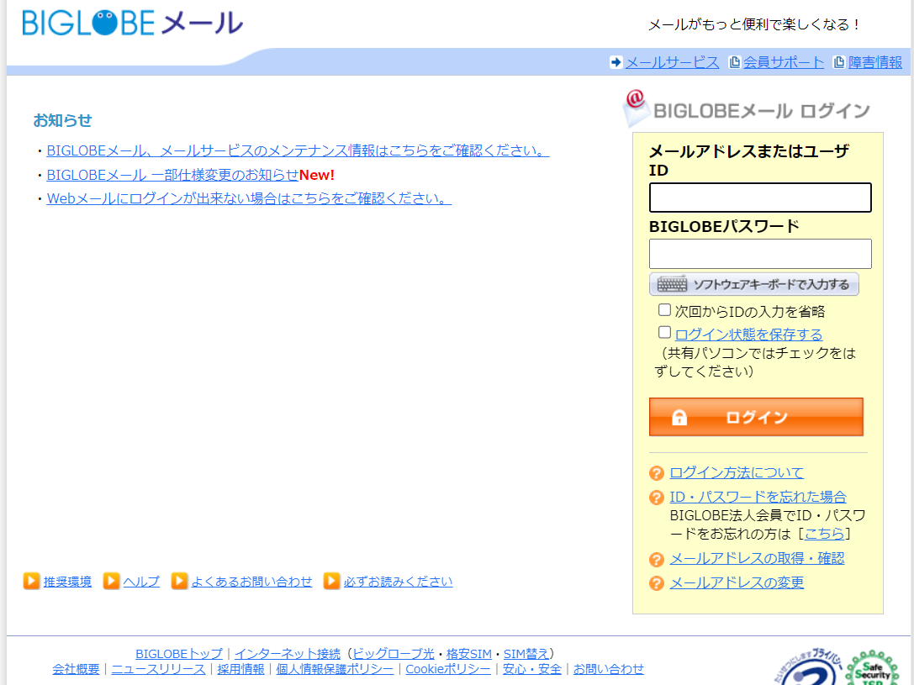Click the orange ログイン button
The height and width of the screenshot is (685, 914).
pos(756,417)
